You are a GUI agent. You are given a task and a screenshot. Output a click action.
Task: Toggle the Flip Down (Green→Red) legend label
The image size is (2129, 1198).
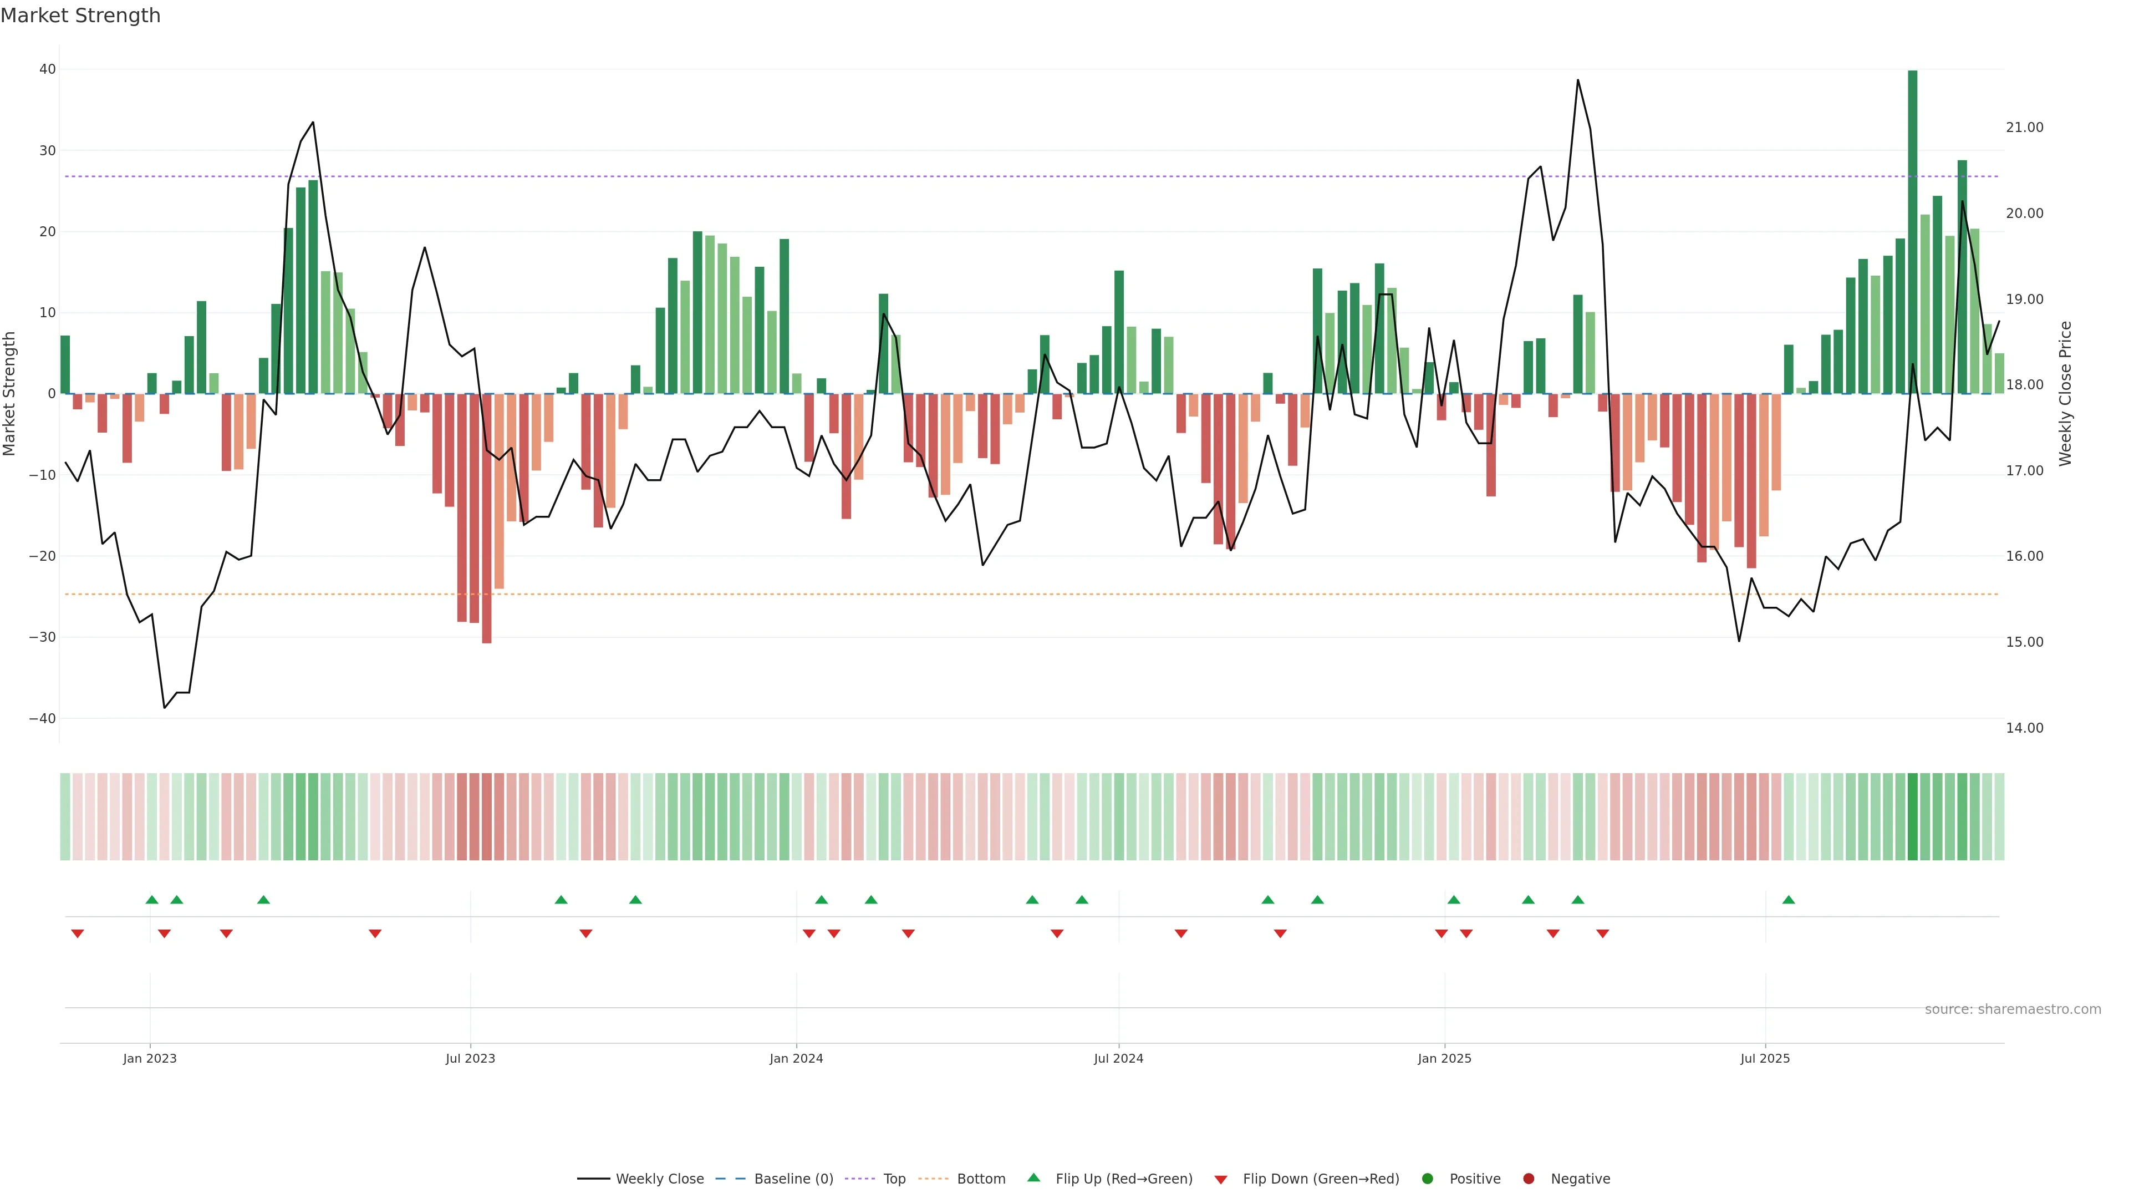1321,1179
